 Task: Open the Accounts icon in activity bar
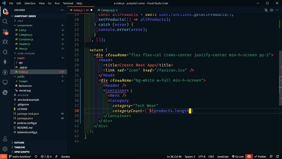pos(5,139)
